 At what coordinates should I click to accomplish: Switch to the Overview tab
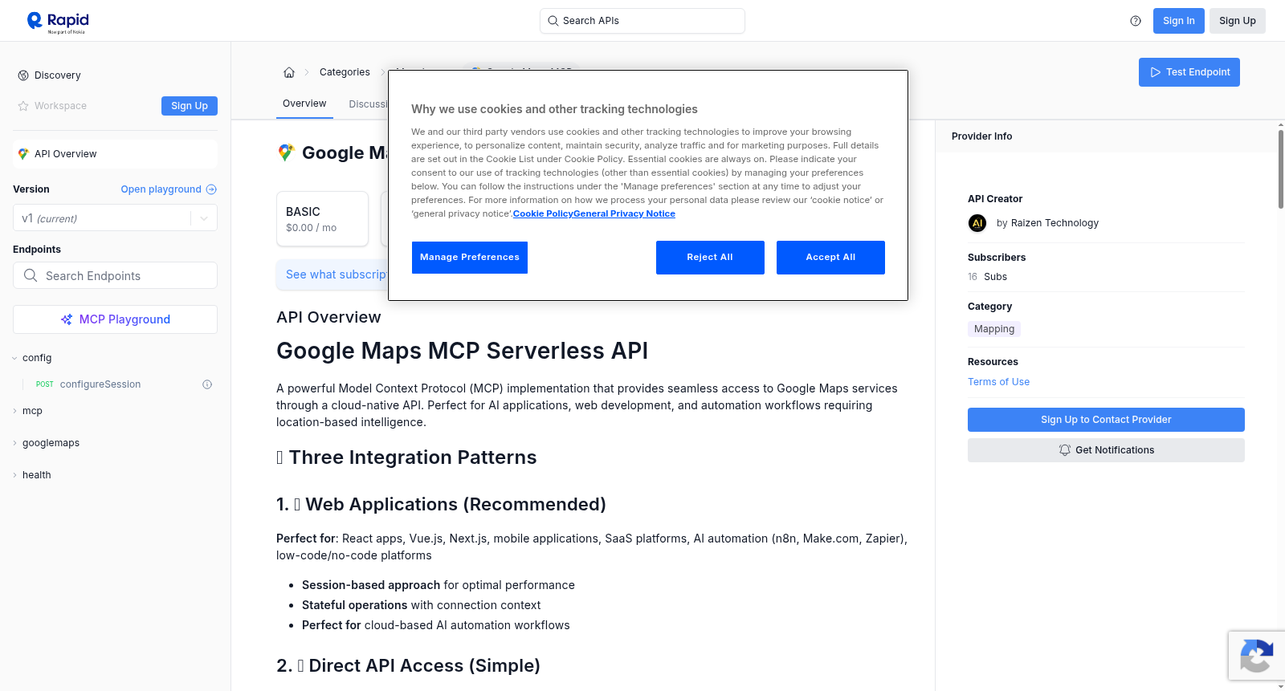tap(304, 104)
